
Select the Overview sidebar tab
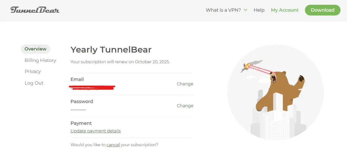pyautogui.click(x=35, y=49)
